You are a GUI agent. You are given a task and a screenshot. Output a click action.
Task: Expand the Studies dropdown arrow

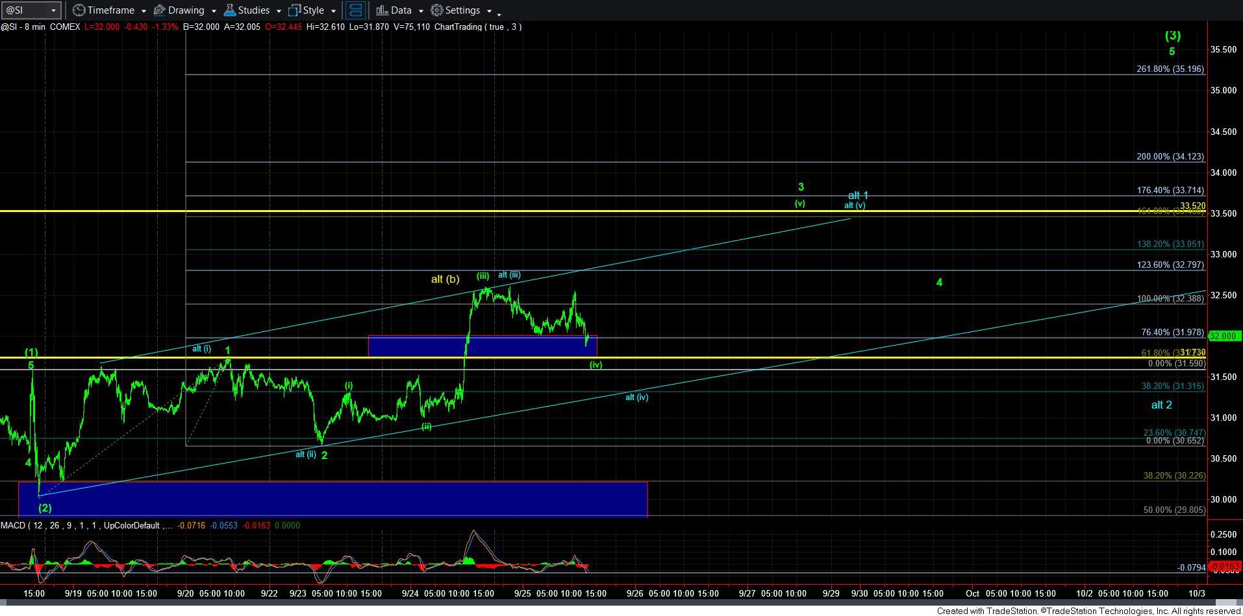[279, 11]
